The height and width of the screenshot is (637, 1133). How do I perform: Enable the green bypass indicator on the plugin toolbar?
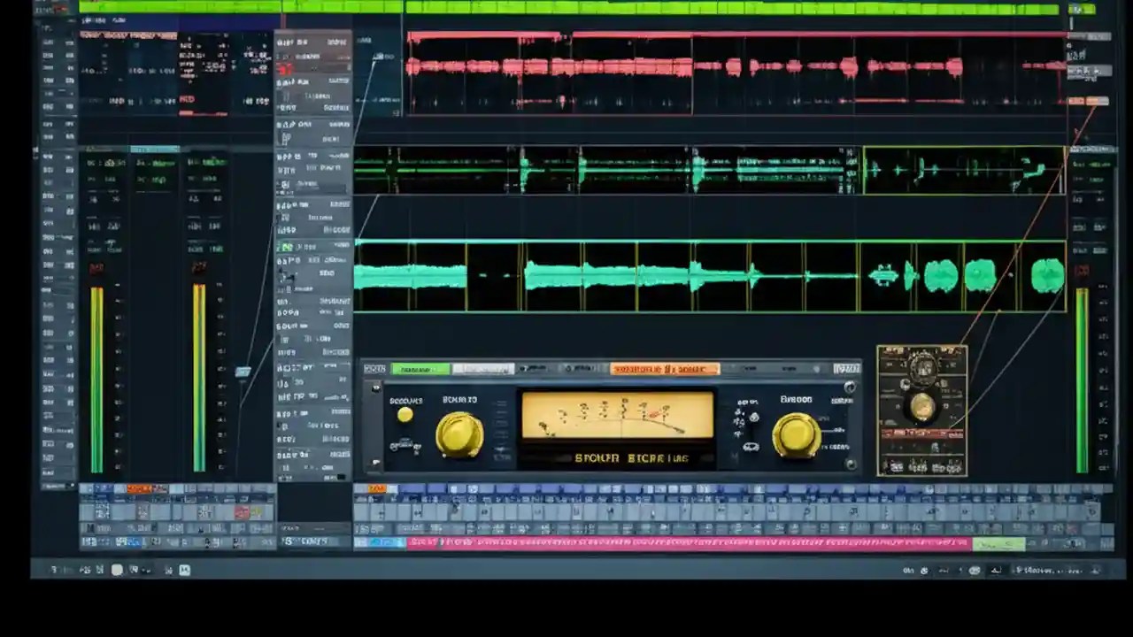coord(422,369)
